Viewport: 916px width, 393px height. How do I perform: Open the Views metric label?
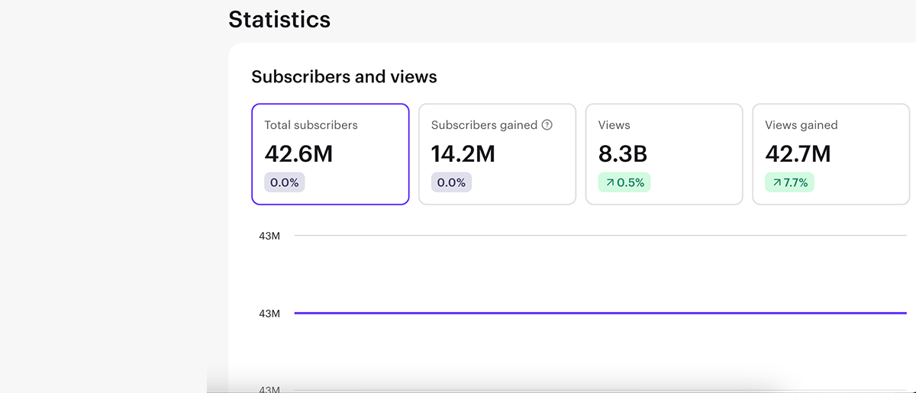pos(614,125)
